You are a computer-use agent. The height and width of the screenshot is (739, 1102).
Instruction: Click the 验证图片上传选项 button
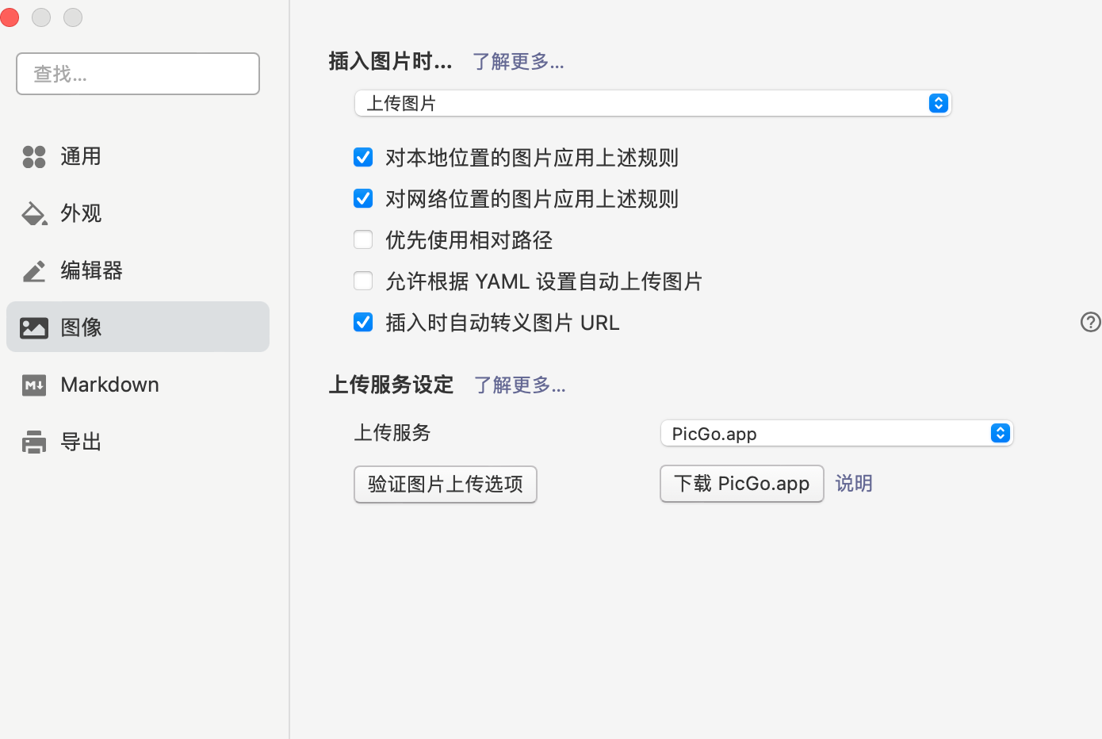[445, 484]
